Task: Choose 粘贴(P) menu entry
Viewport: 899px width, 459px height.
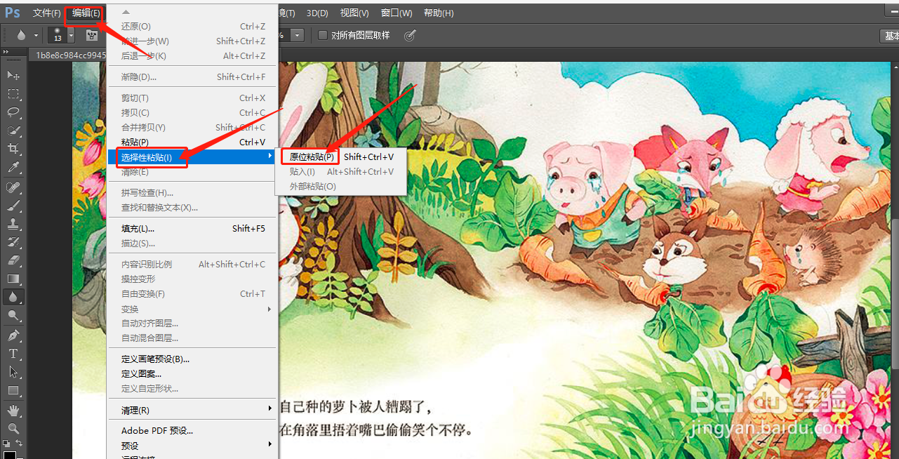Action: pos(192,142)
